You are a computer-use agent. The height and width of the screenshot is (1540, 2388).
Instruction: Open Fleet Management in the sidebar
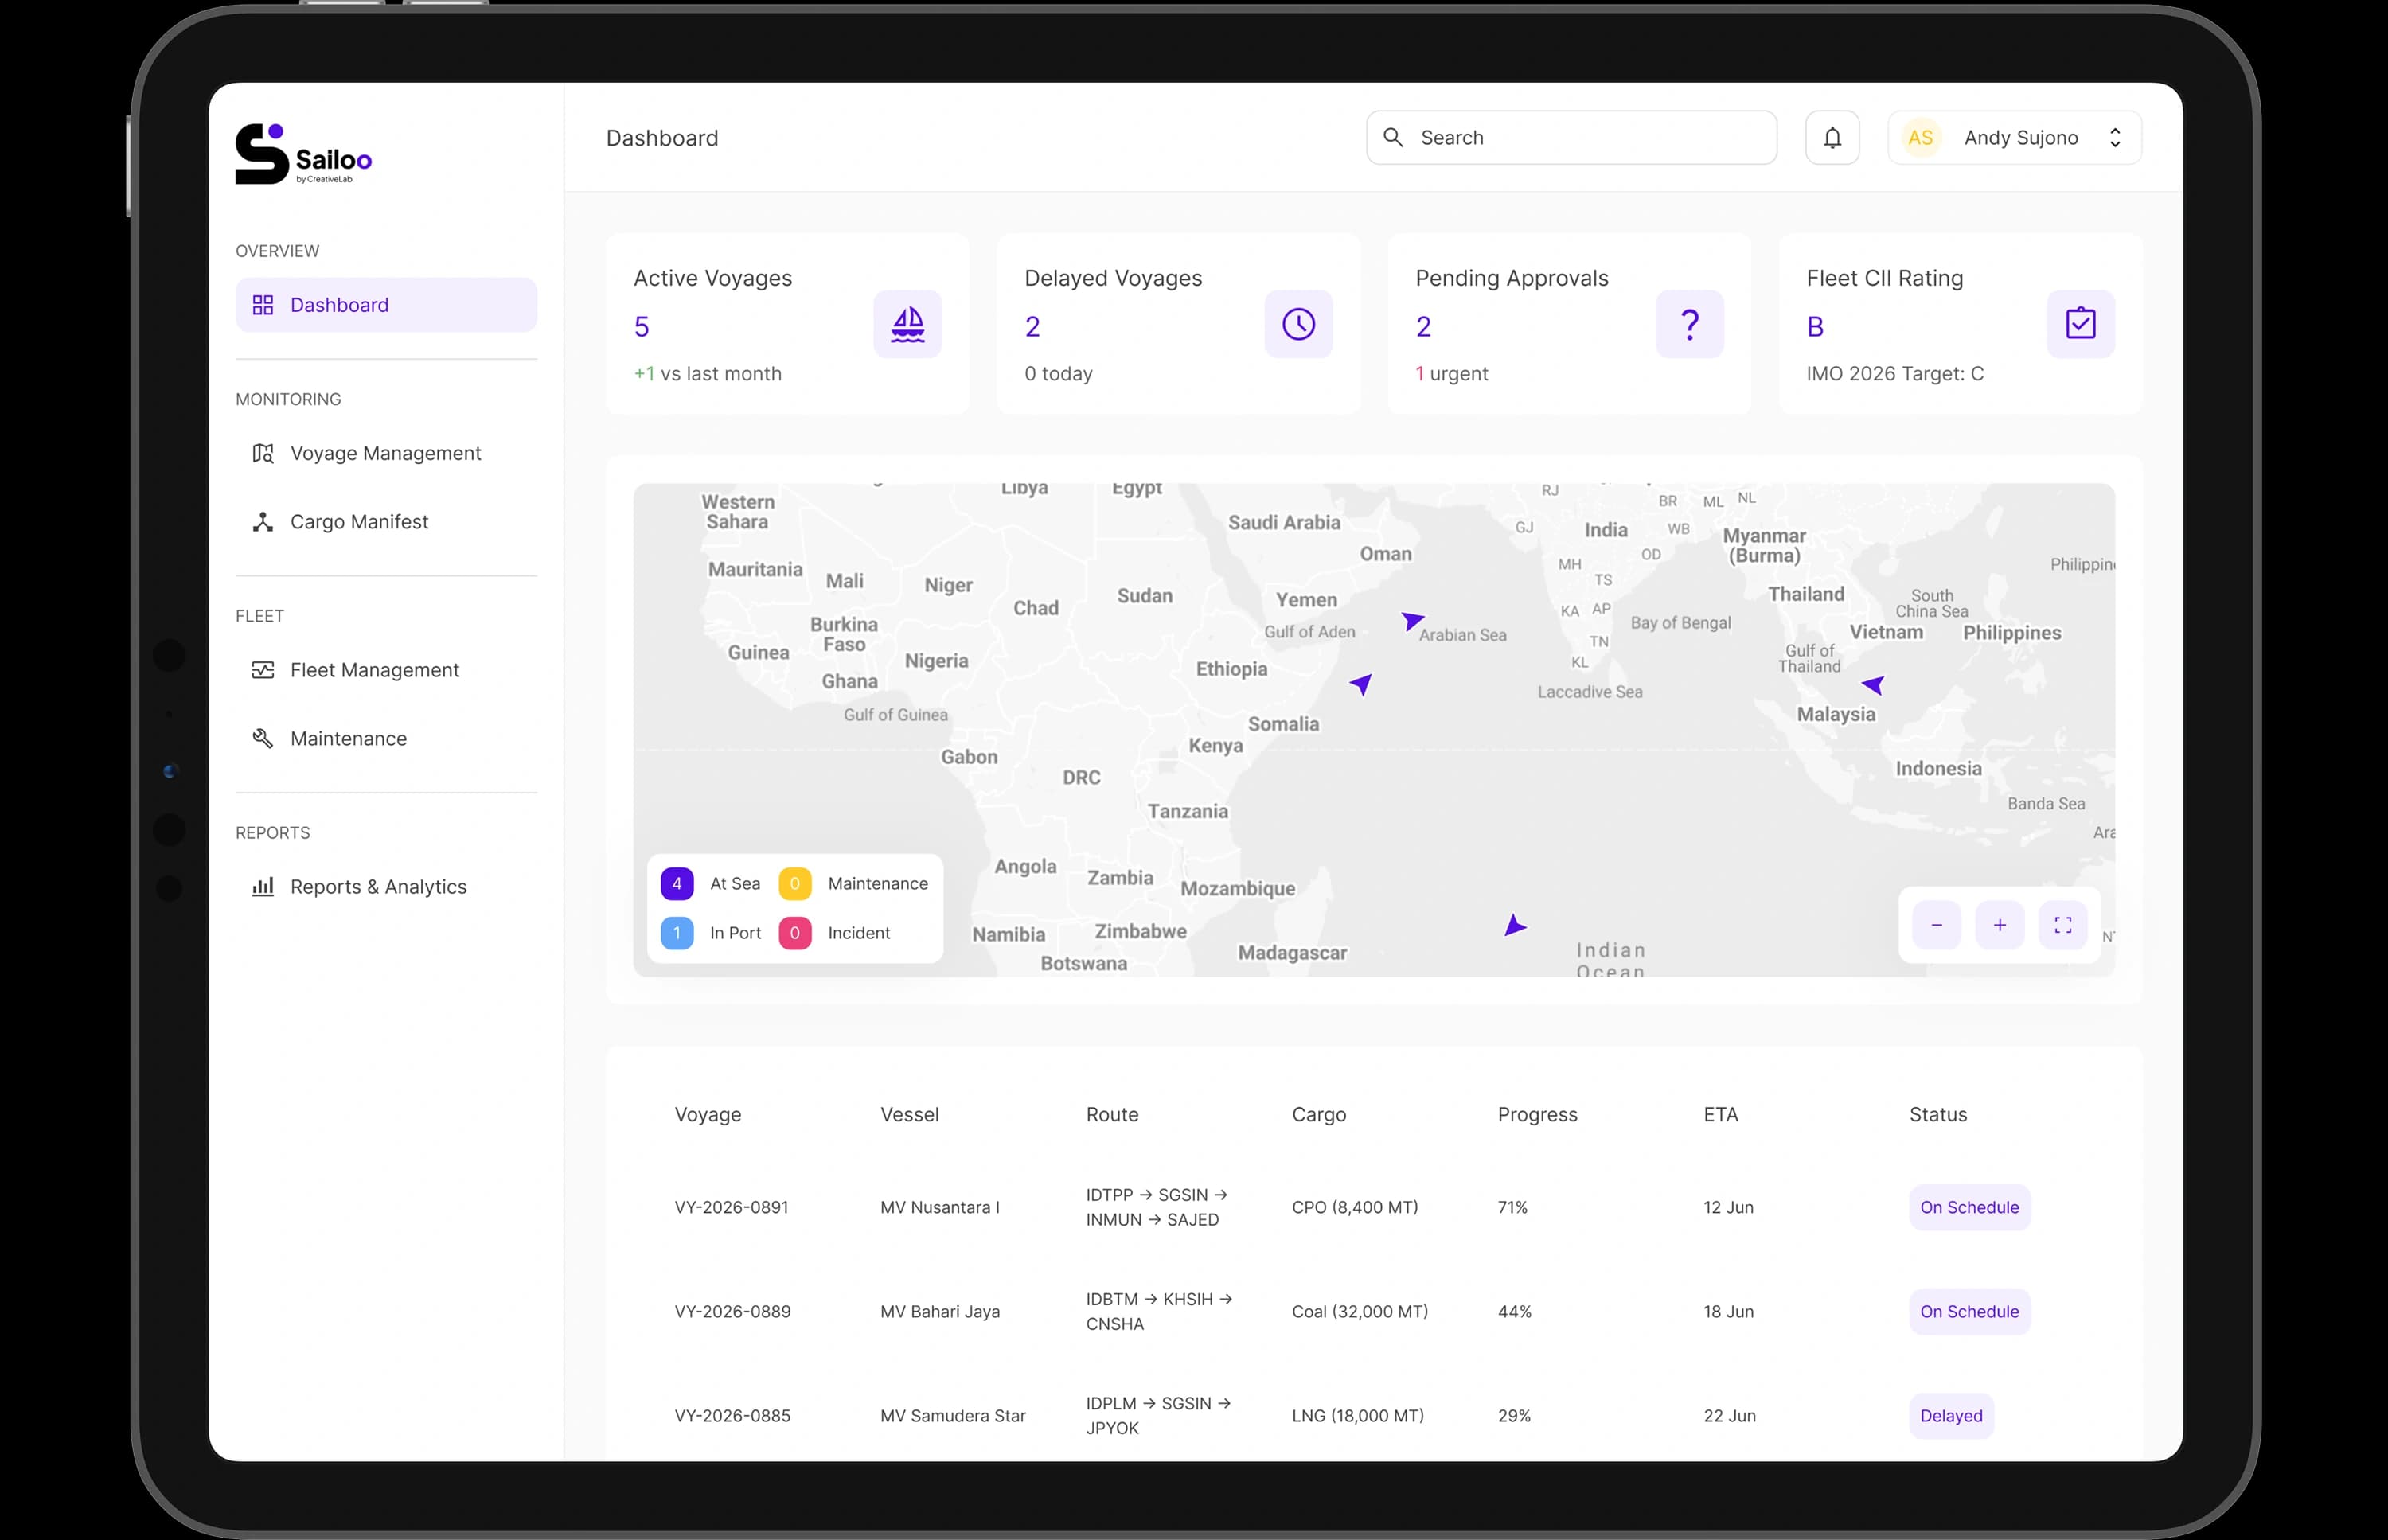pos(386,670)
